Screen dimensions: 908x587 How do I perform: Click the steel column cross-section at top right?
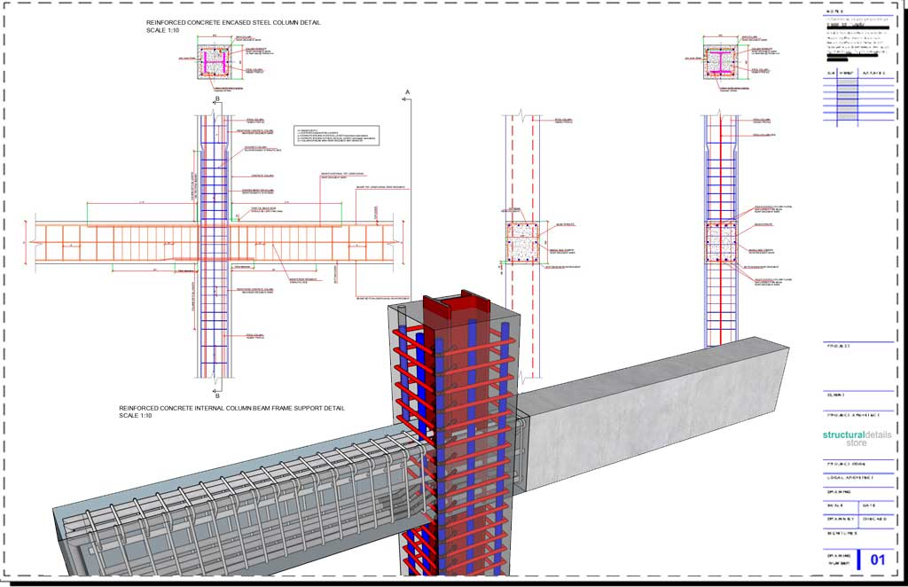pos(720,61)
